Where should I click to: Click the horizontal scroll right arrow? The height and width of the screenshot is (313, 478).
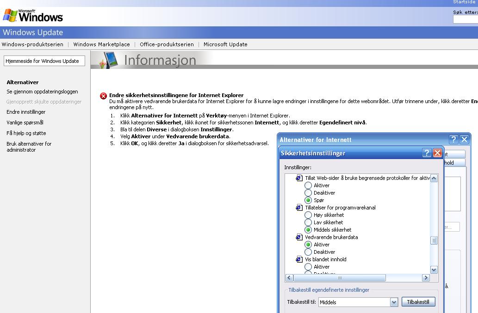[426, 278]
